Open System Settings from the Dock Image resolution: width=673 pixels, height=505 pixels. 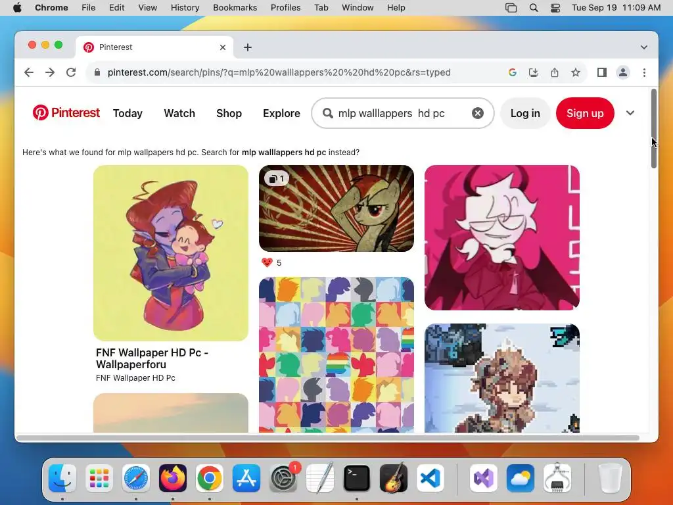pyautogui.click(x=283, y=478)
